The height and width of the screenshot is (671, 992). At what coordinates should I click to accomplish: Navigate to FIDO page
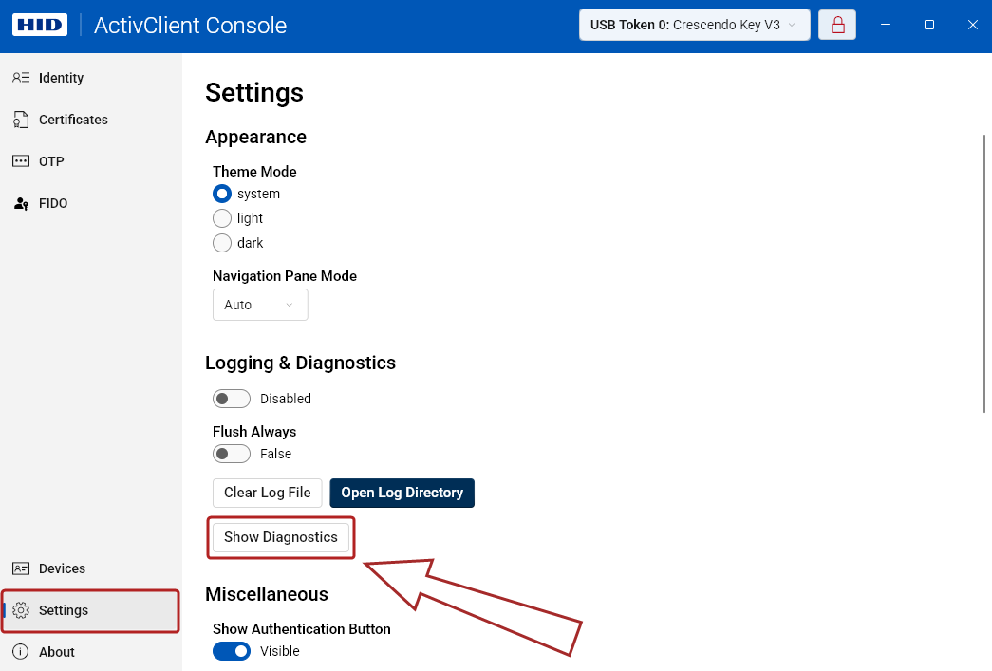click(x=90, y=203)
